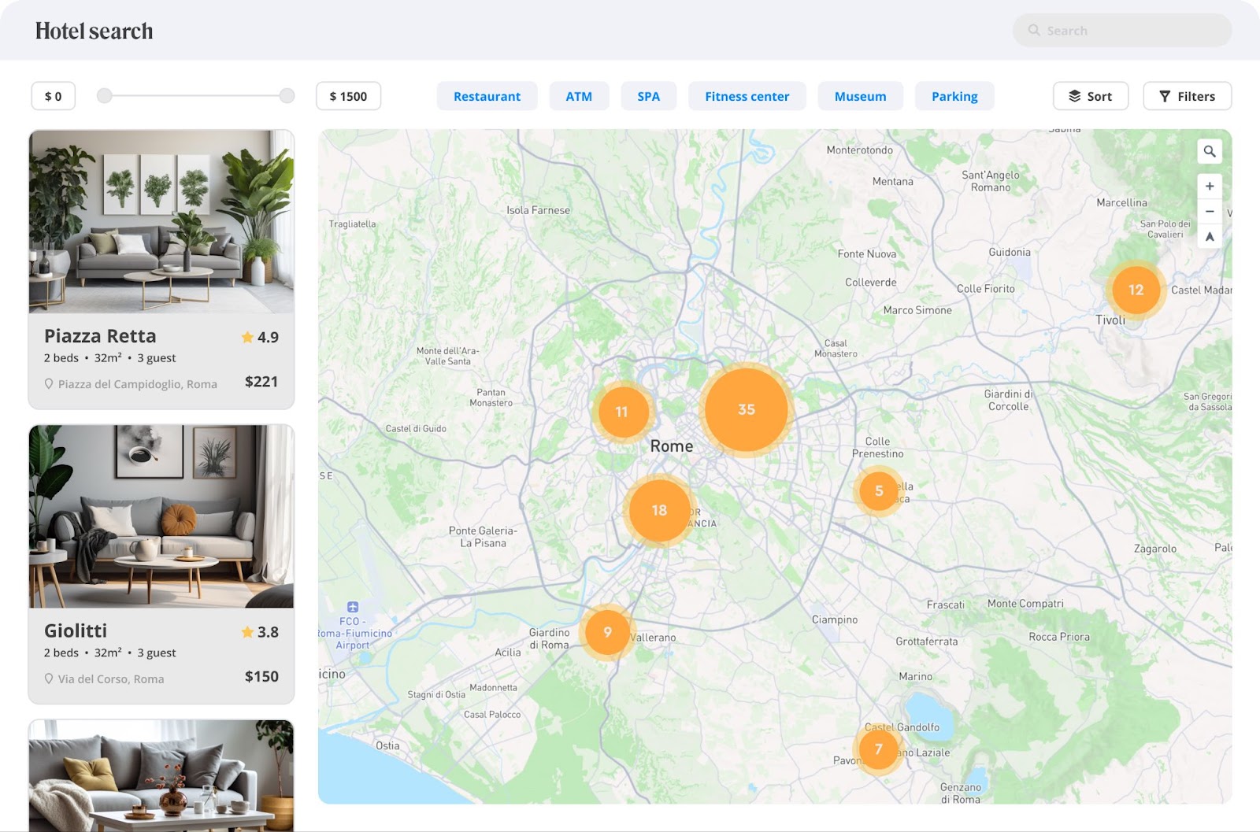Open the 35 hotels map cluster
Viewport: 1260px width, 832px height.
click(747, 410)
